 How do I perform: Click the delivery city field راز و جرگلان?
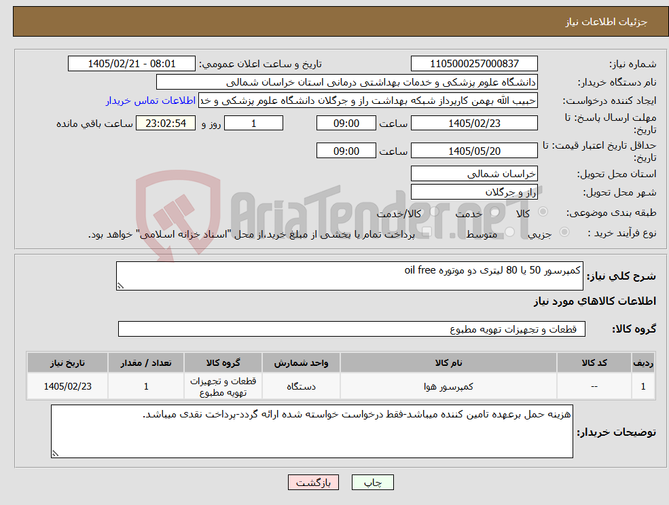(474, 192)
